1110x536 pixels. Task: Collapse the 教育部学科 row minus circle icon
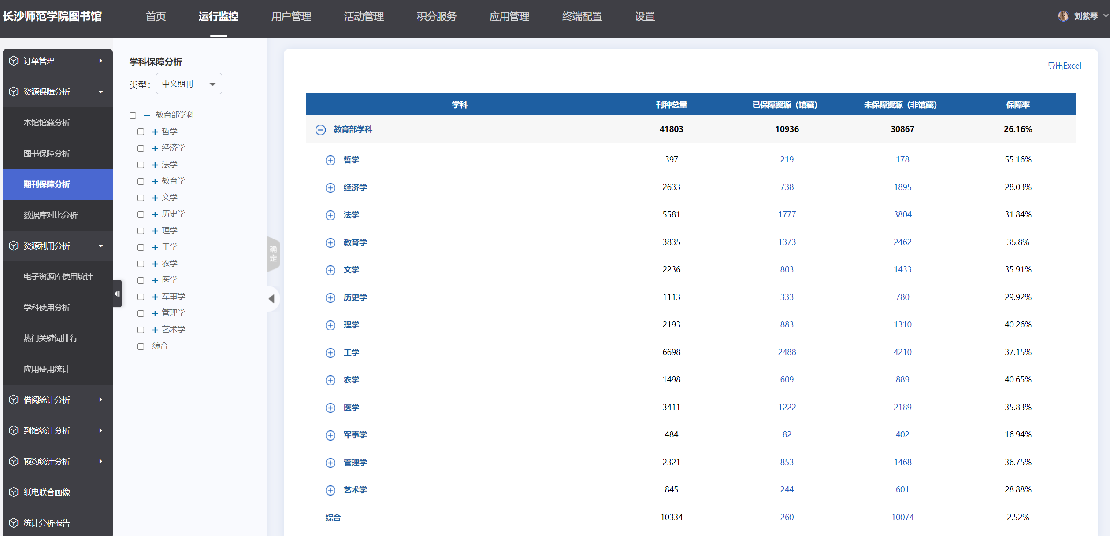(x=320, y=130)
